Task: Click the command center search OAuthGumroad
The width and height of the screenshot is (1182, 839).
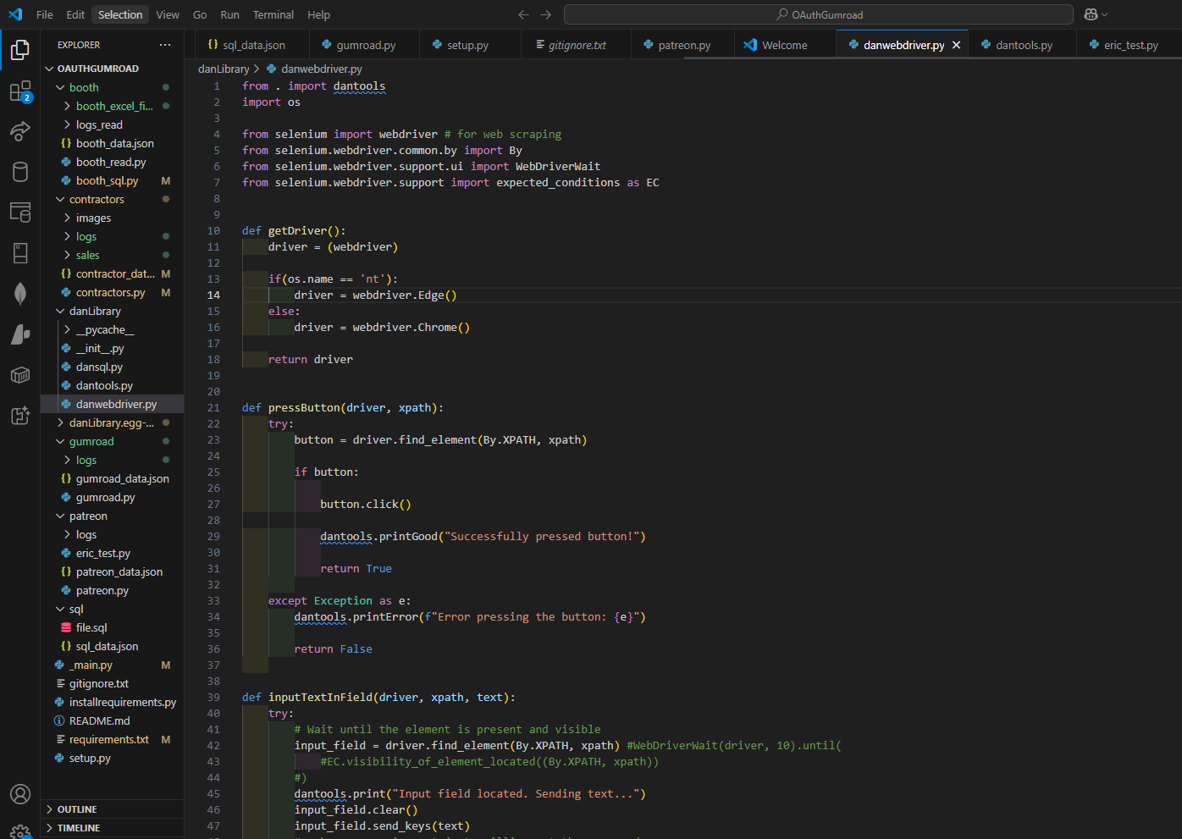Action: [819, 14]
